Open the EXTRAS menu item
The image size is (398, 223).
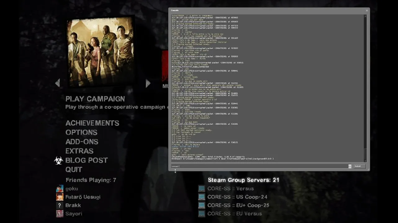[79, 151]
